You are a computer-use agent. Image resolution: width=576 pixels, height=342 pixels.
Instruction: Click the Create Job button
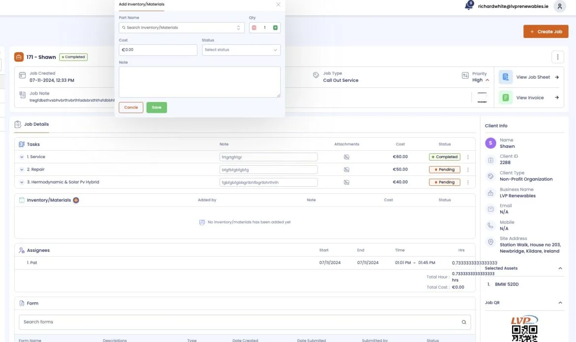[545, 32]
